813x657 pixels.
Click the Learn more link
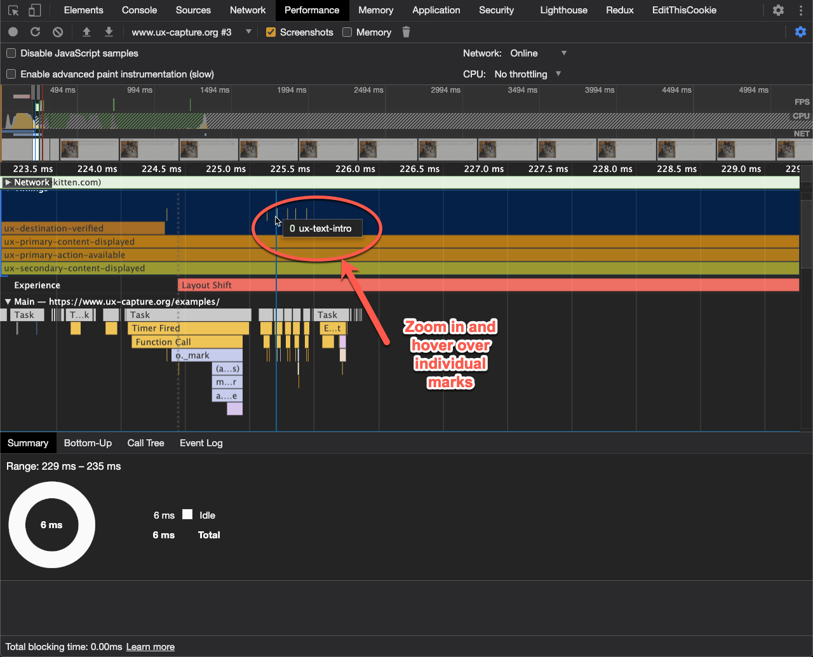tap(151, 647)
